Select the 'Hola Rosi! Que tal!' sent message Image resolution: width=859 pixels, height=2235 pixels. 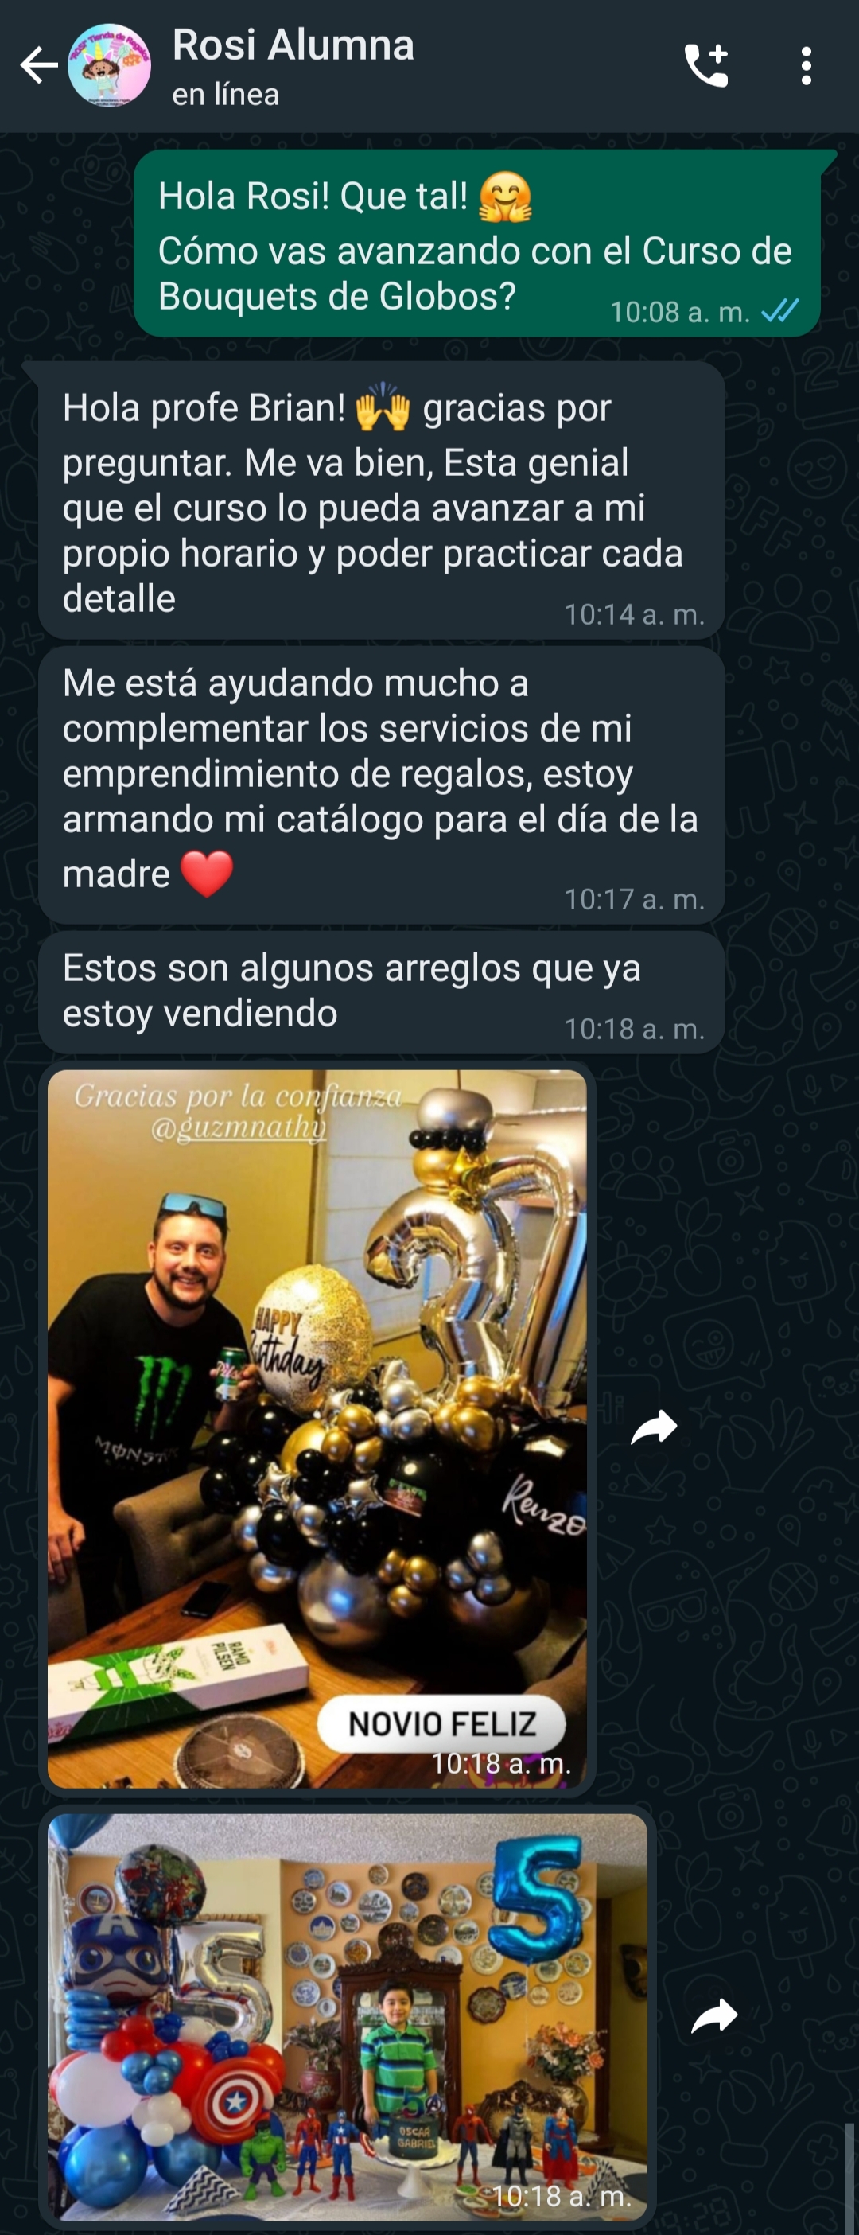pos(477,243)
